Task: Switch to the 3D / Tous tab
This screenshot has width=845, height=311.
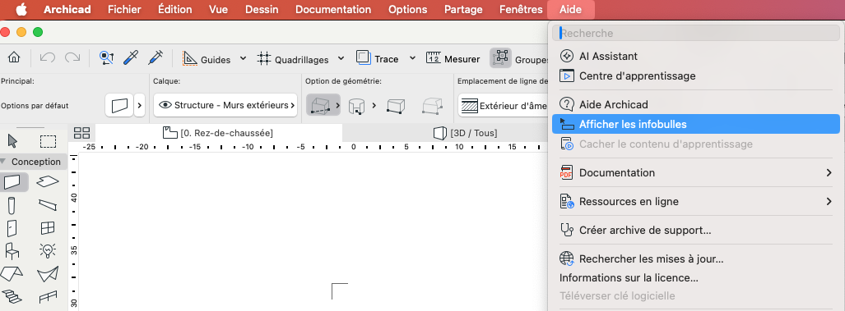Action: tap(466, 133)
